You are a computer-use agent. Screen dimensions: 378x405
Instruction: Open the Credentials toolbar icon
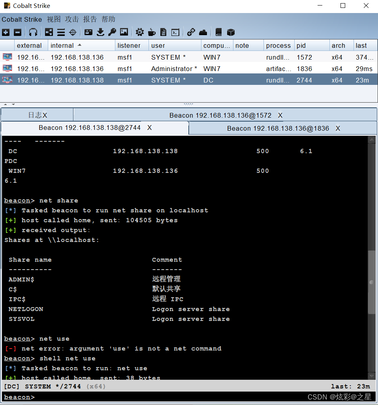coord(88,32)
